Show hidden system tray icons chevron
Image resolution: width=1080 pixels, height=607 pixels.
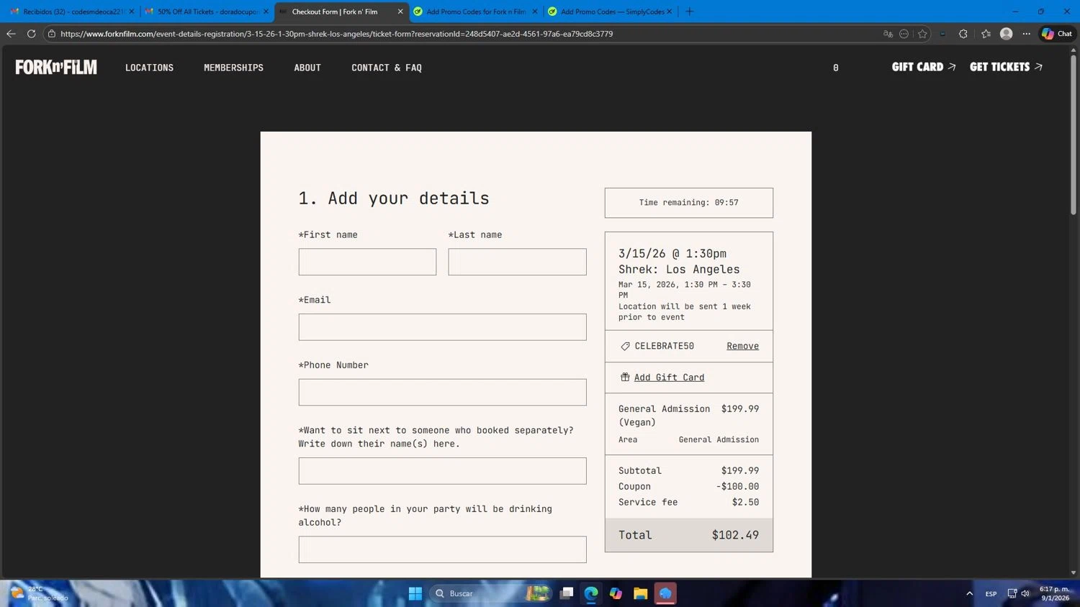[969, 593]
